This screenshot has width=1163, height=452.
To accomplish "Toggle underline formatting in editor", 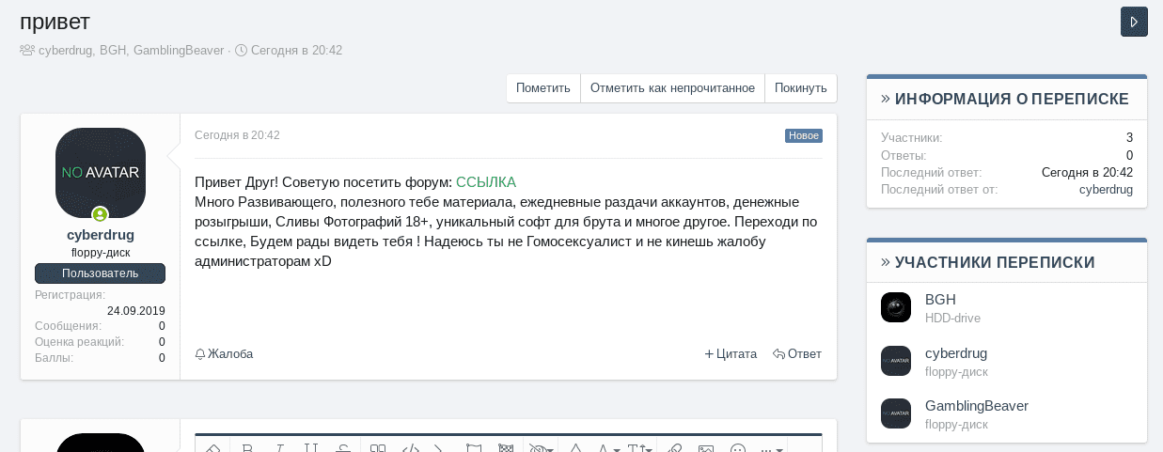I will [x=311, y=447].
